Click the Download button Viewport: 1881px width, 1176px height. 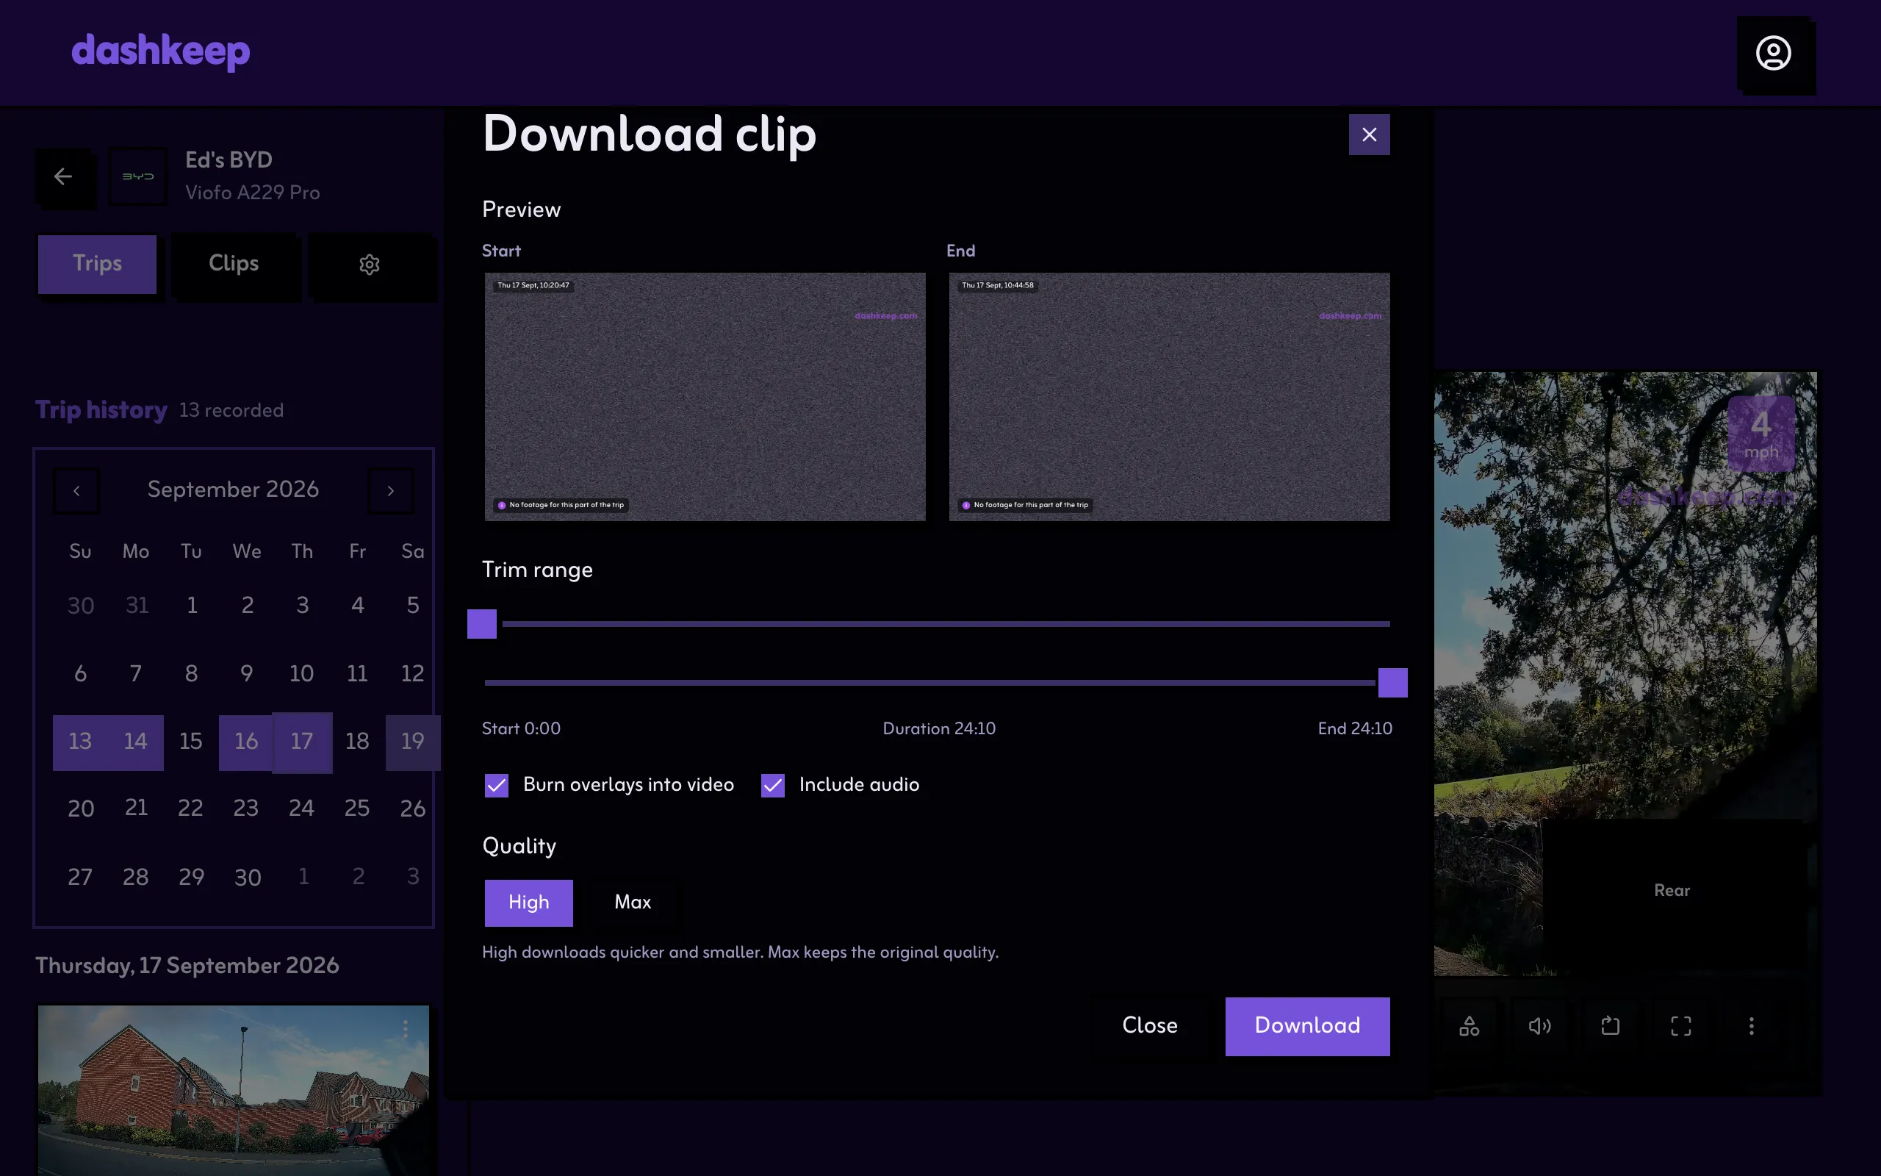click(1307, 1026)
